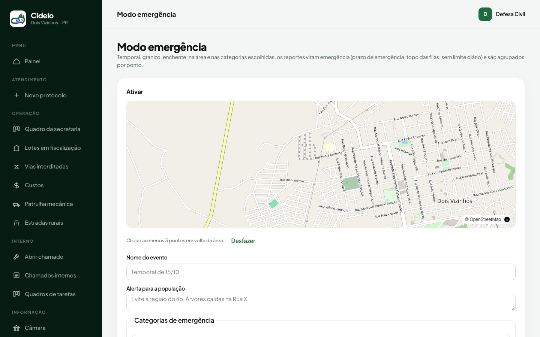Click the Rua Valério Zamboni label on the map

coord(334,208)
